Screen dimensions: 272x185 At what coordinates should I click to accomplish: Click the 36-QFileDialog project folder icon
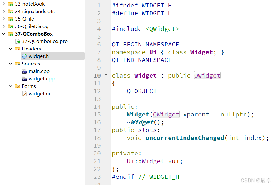click(11, 26)
